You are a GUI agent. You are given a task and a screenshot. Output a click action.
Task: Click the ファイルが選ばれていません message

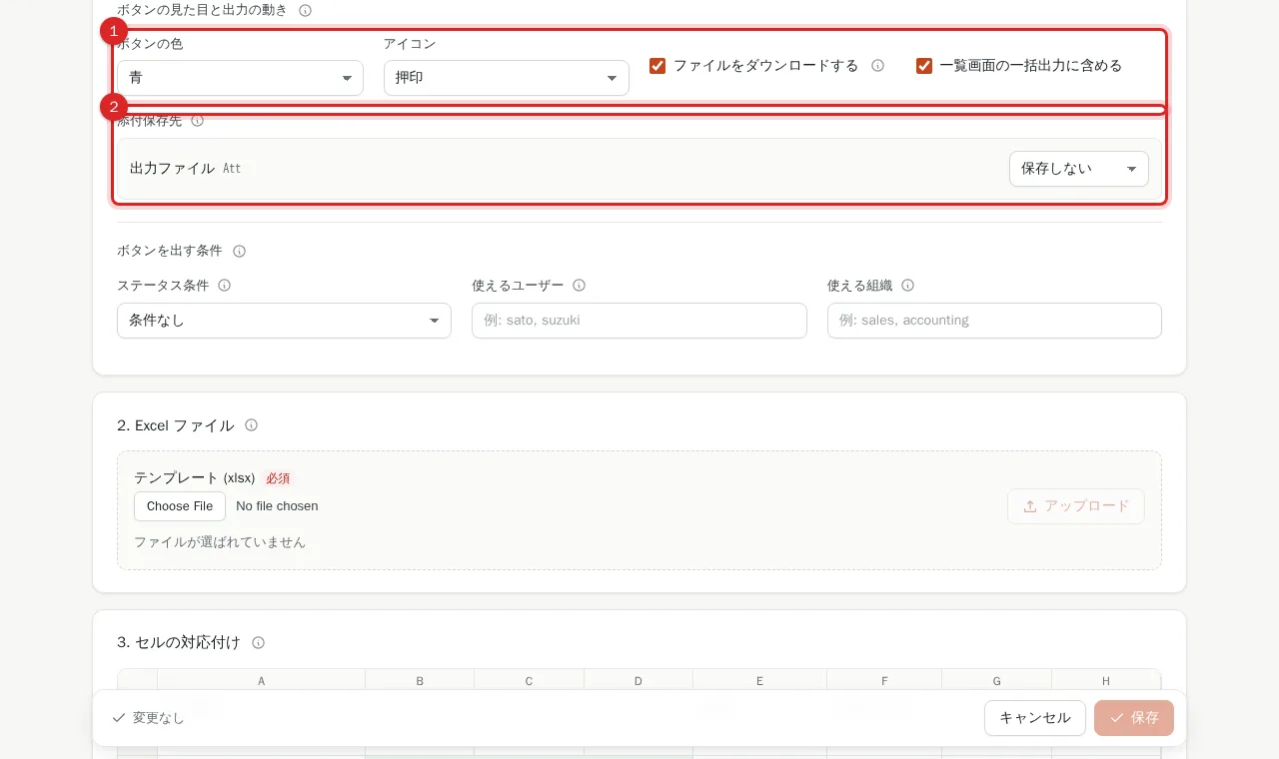tap(220, 542)
